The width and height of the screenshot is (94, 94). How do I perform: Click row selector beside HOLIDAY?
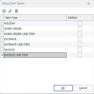2,23
